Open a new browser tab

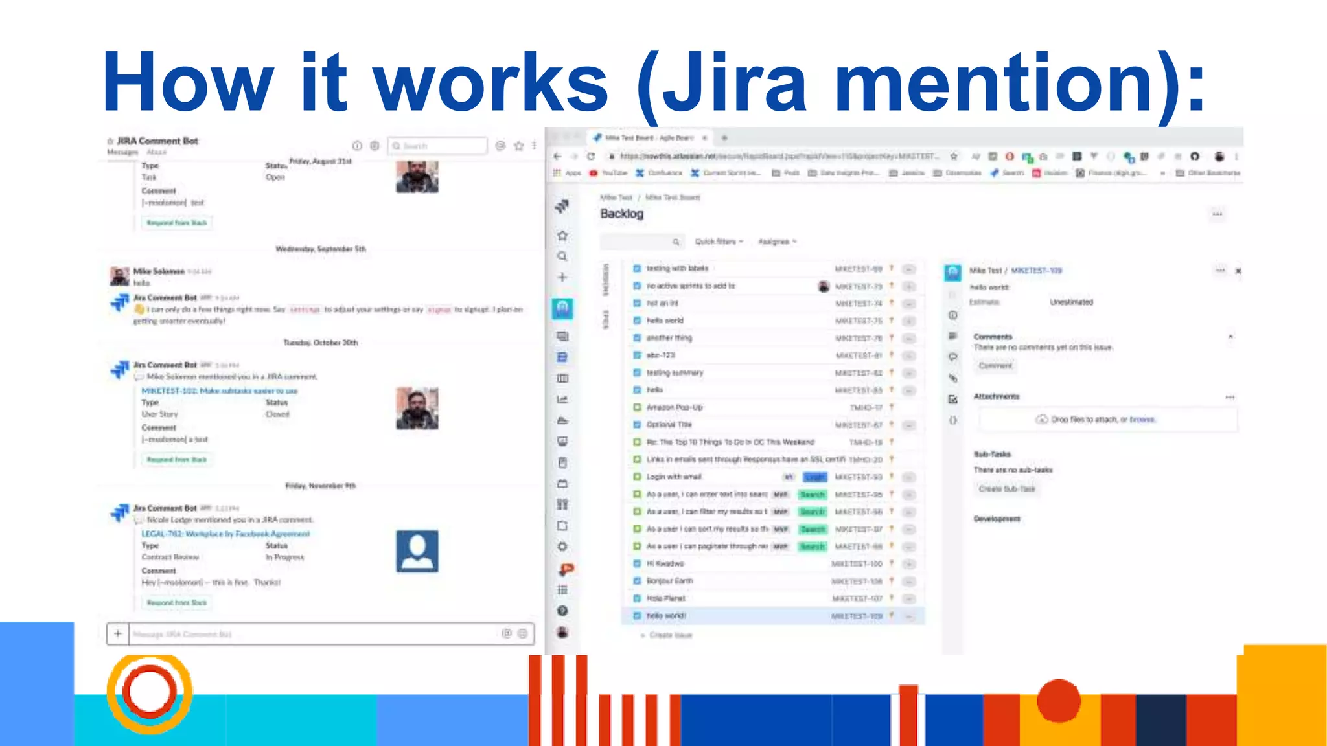(x=724, y=138)
